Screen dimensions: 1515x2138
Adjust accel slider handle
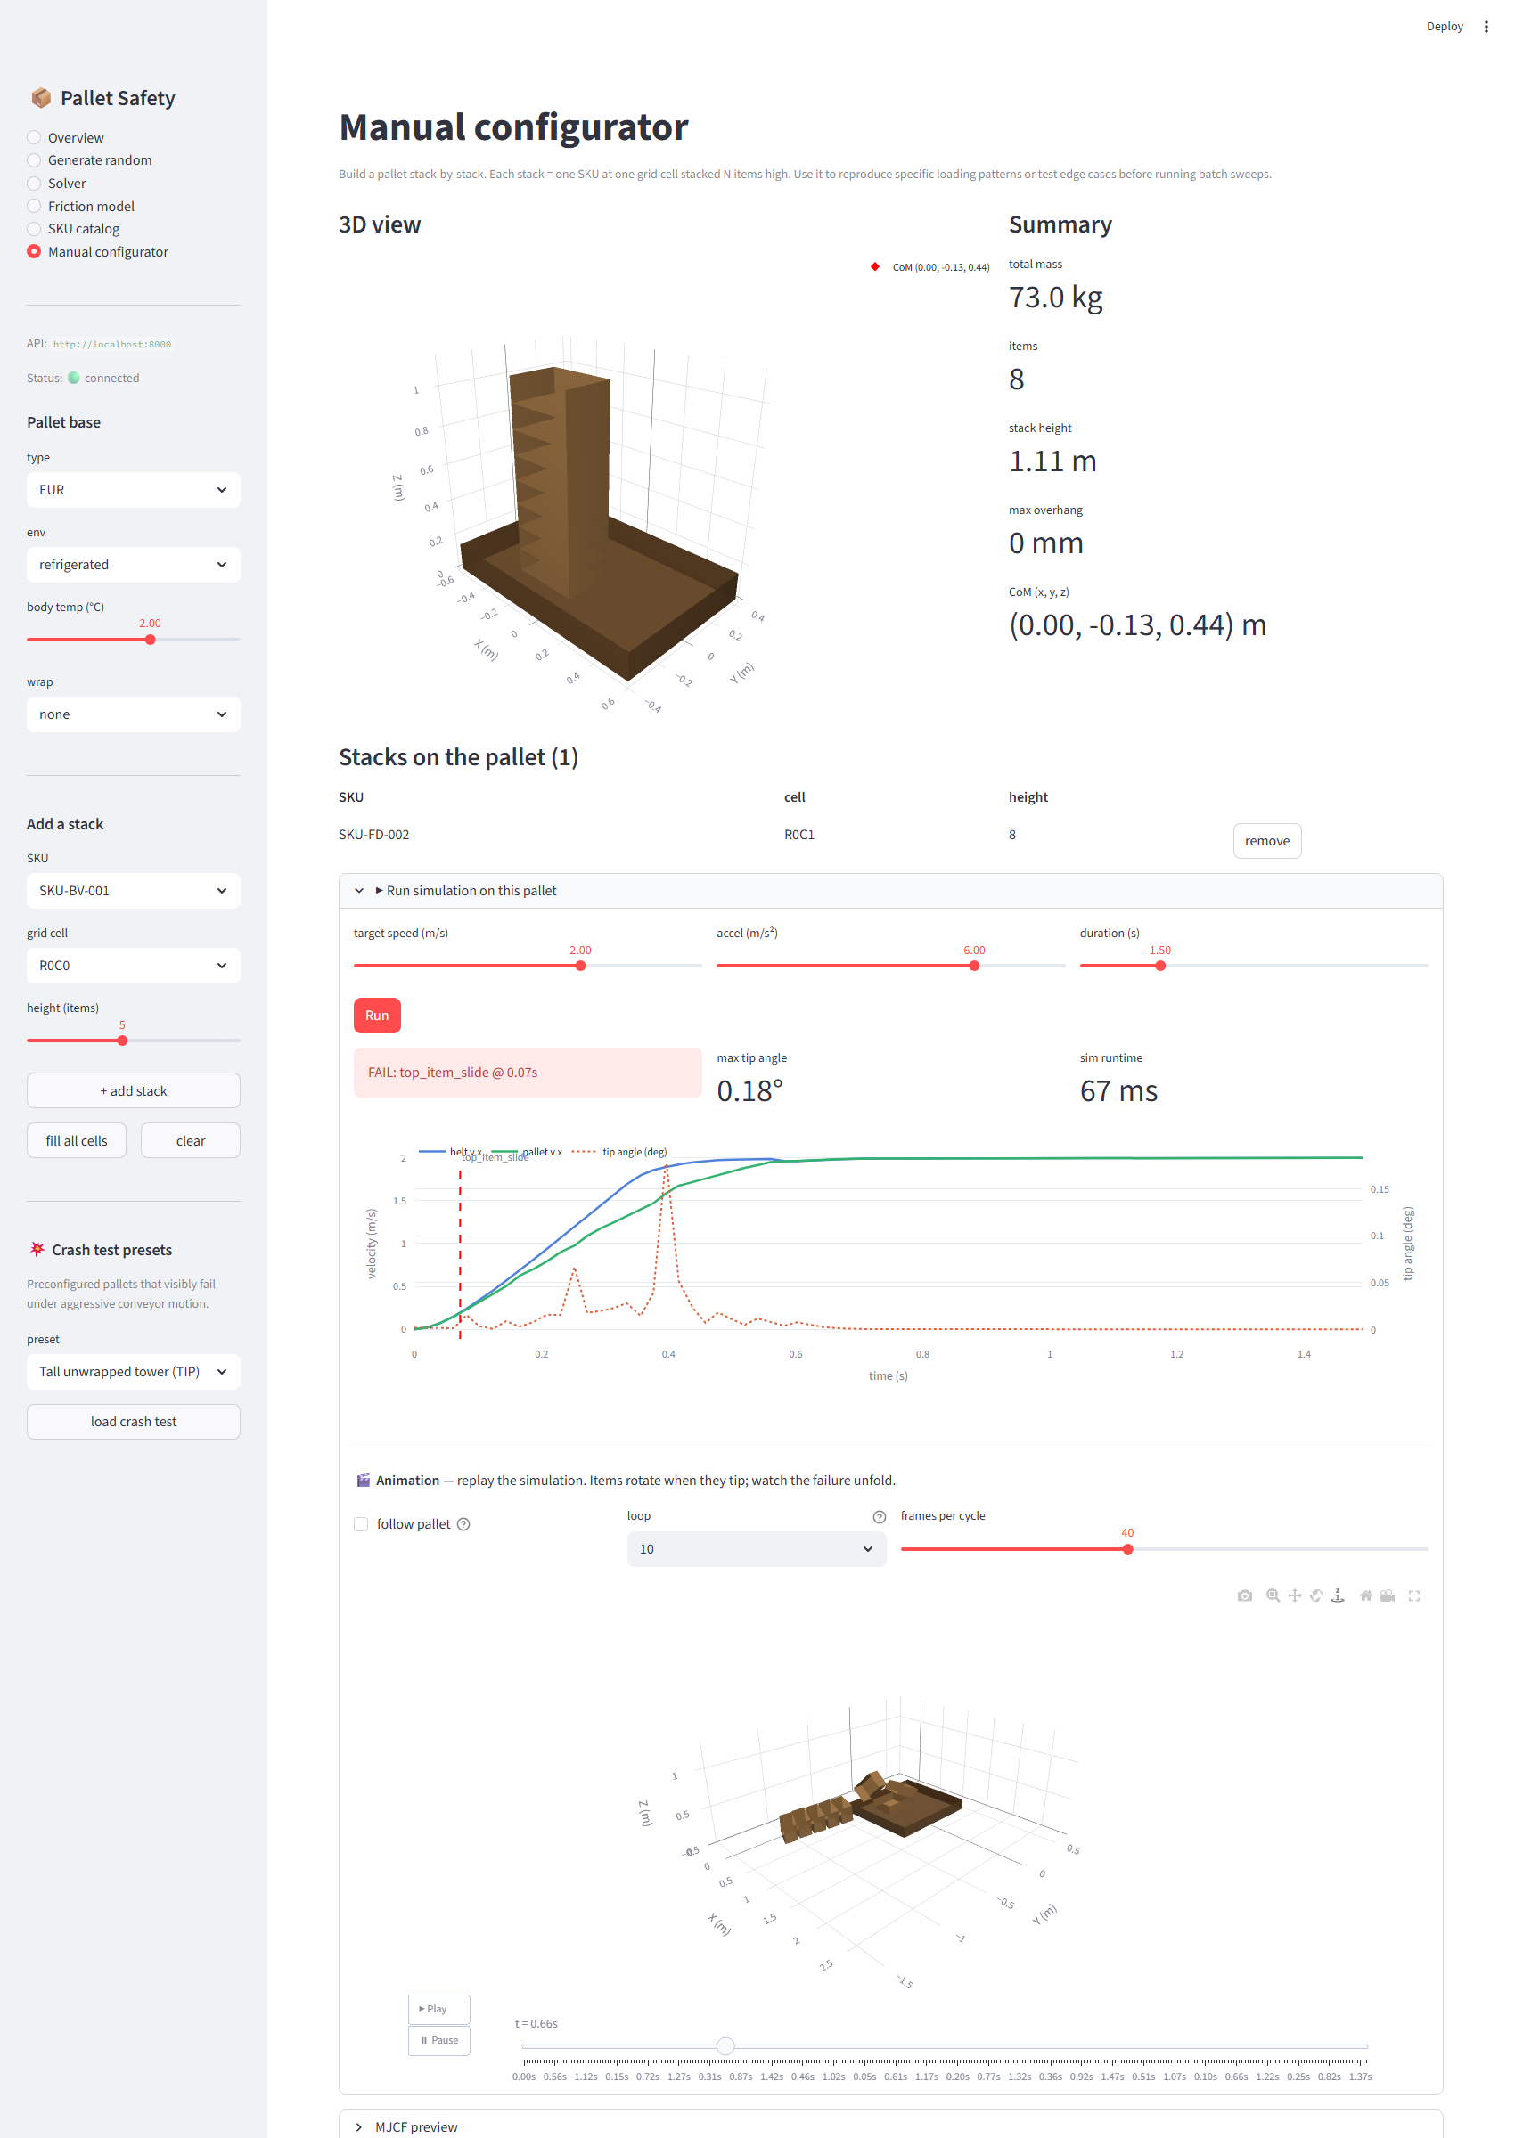[x=974, y=966]
